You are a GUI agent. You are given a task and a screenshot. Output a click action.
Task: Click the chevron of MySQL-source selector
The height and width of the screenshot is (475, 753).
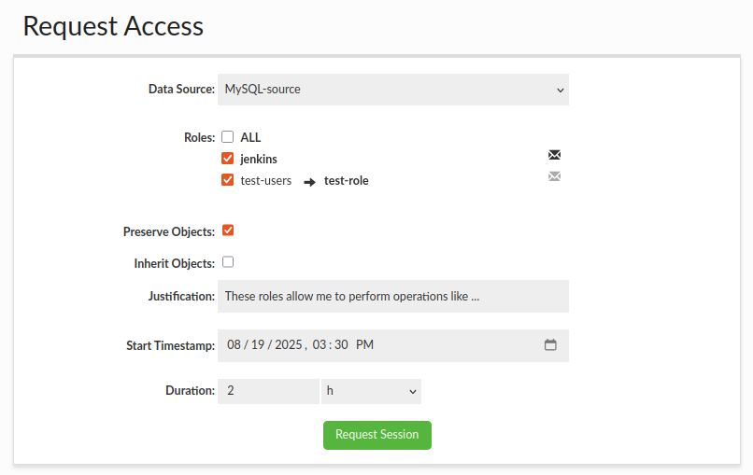pyautogui.click(x=560, y=91)
